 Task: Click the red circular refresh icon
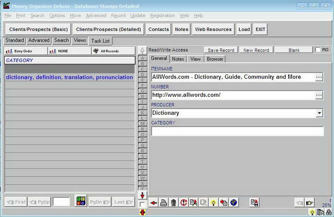(x=184, y=203)
